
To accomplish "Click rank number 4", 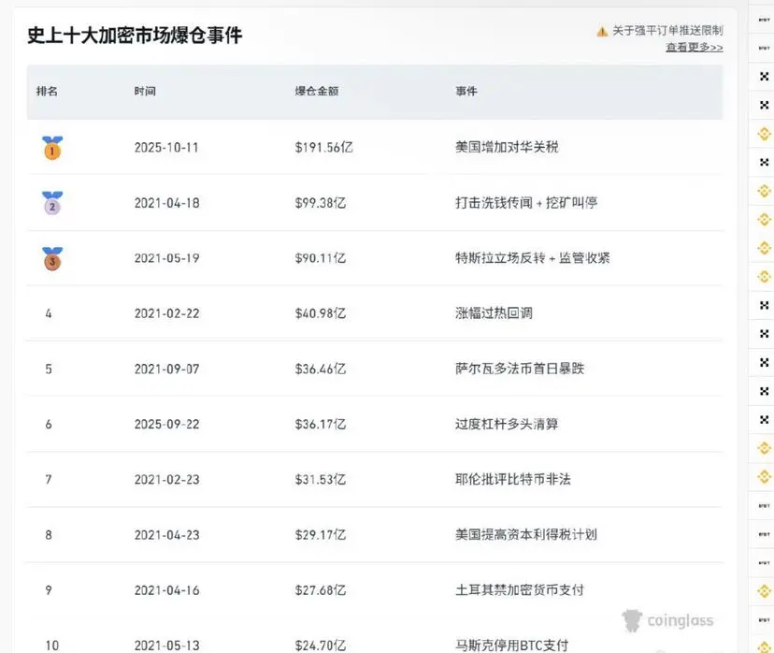I will click(x=49, y=313).
